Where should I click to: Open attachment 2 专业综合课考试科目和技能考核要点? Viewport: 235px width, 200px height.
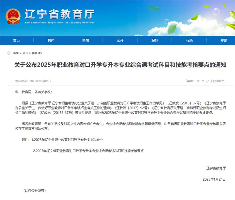[x=88, y=151]
